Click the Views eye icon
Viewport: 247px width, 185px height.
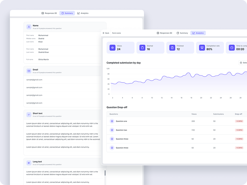(112, 48)
